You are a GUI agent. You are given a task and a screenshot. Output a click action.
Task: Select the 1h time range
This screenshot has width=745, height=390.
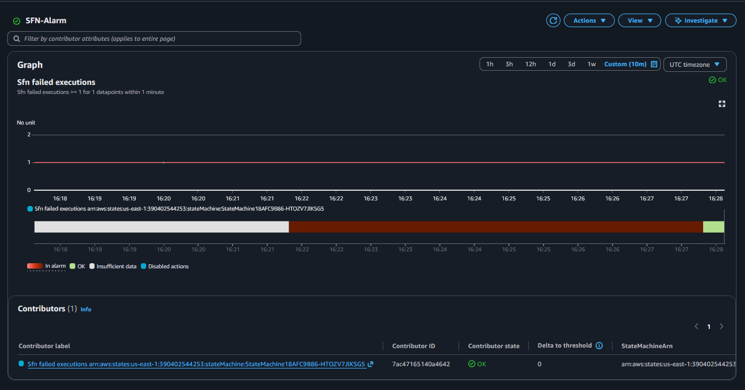coord(490,64)
